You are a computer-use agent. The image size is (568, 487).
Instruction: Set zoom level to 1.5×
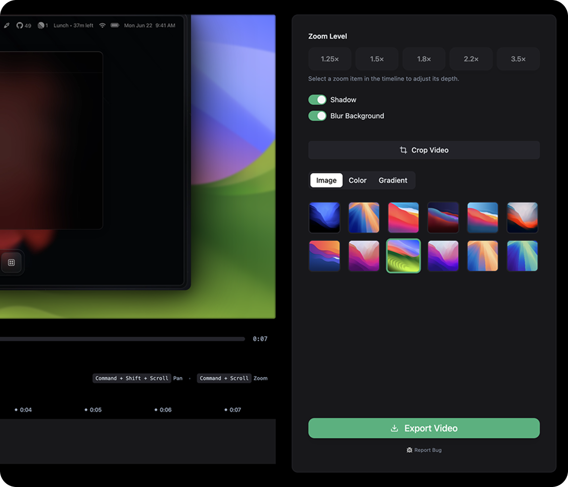(x=377, y=59)
